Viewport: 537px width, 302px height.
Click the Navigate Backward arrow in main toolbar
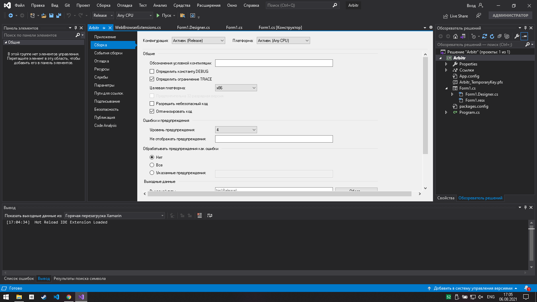pos(11,15)
